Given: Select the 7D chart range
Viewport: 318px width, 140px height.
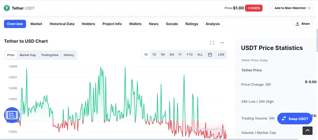Looking at the screenshot, I should 154,55.
